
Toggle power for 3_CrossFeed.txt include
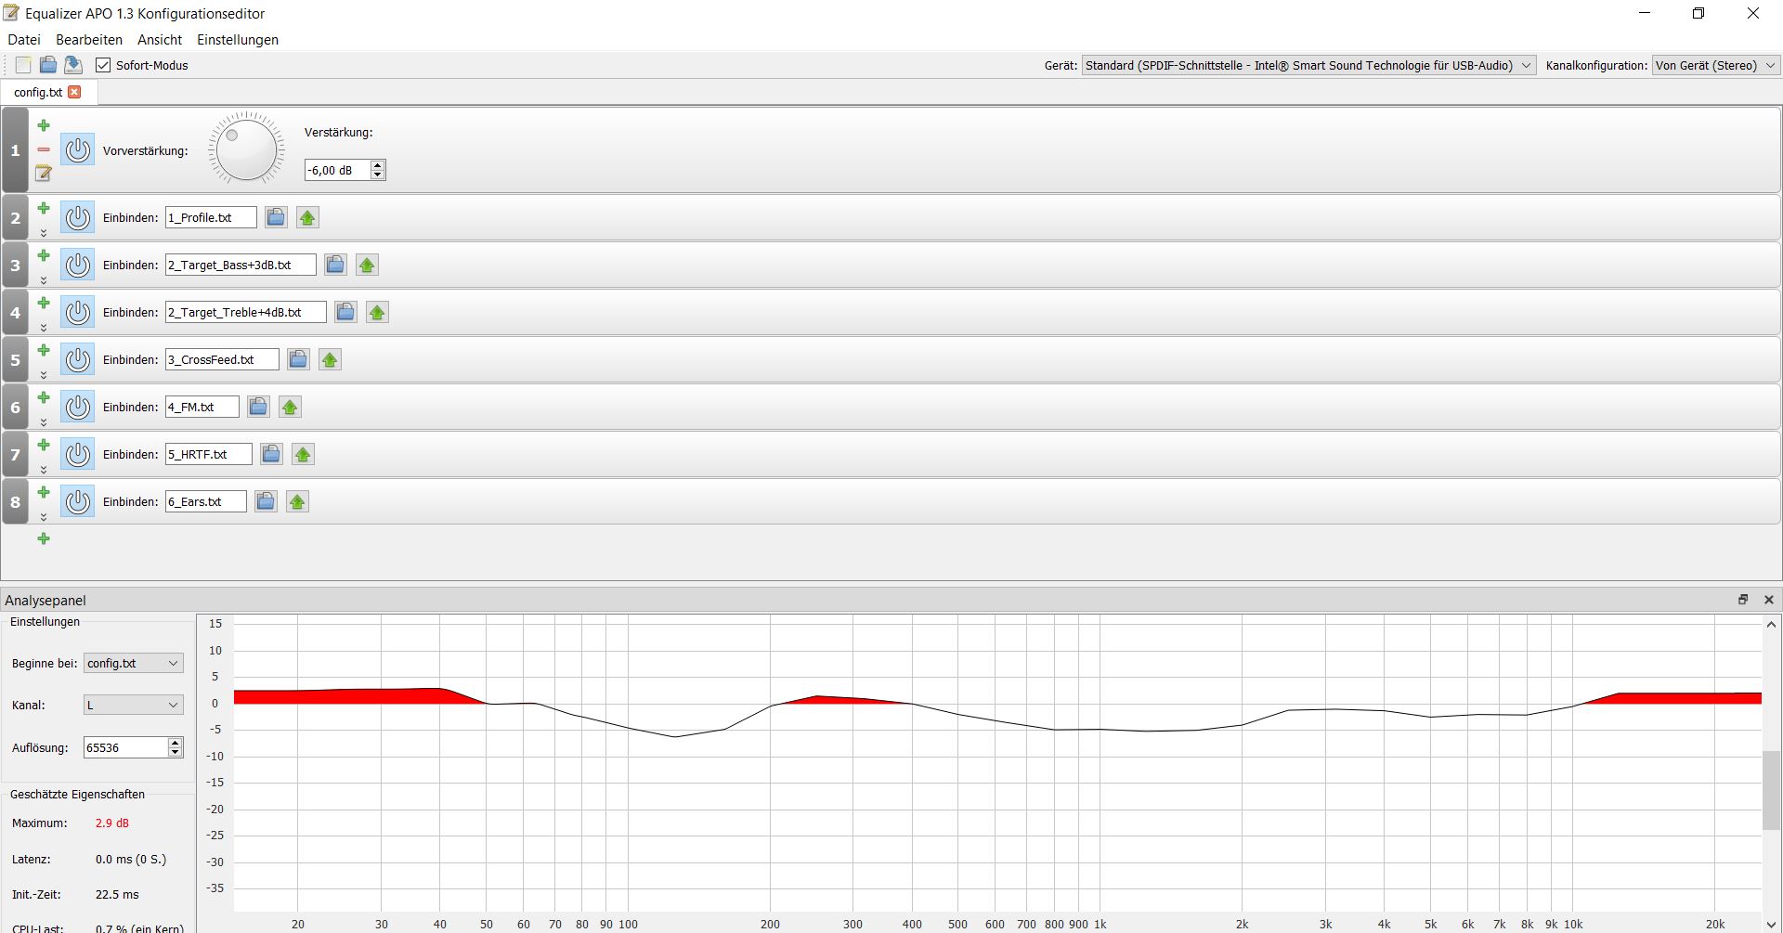pyautogui.click(x=78, y=359)
